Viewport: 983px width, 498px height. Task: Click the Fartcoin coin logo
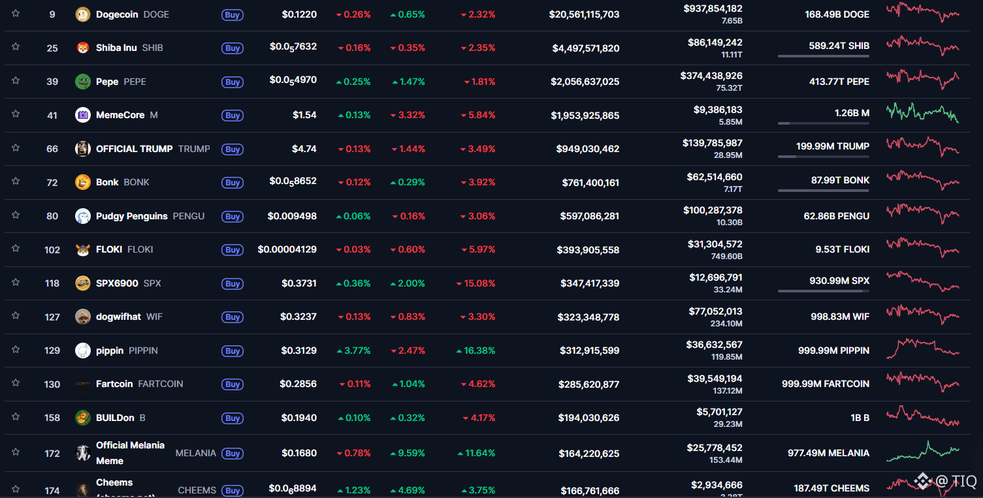pyautogui.click(x=83, y=384)
